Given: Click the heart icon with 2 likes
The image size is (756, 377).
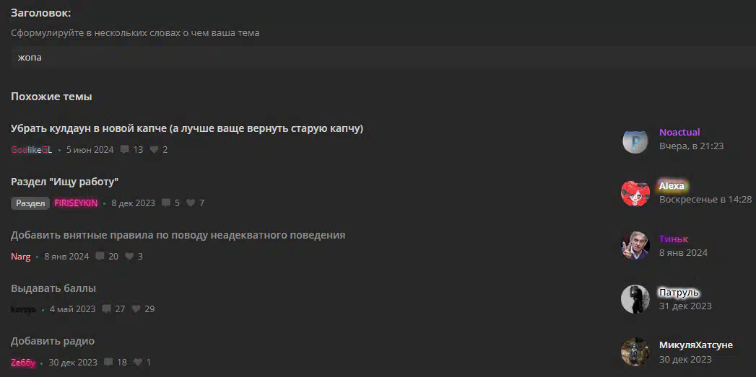Looking at the screenshot, I should [x=155, y=150].
